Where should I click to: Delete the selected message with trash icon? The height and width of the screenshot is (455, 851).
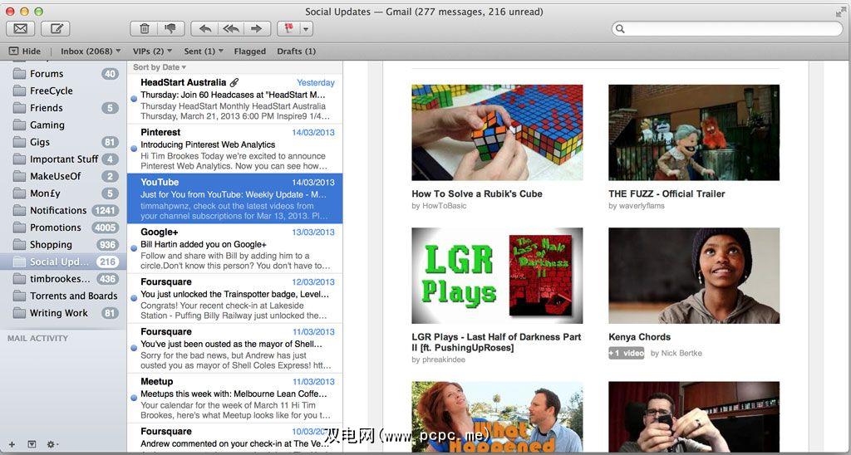pyautogui.click(x=145, y=29)
